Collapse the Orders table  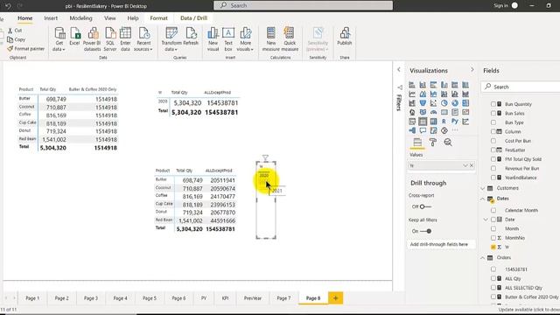point(483,257)
